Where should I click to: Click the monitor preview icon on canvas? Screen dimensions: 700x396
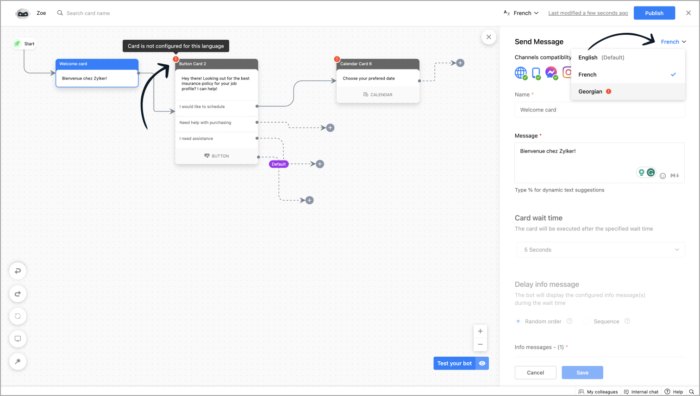tap(18, 339)
